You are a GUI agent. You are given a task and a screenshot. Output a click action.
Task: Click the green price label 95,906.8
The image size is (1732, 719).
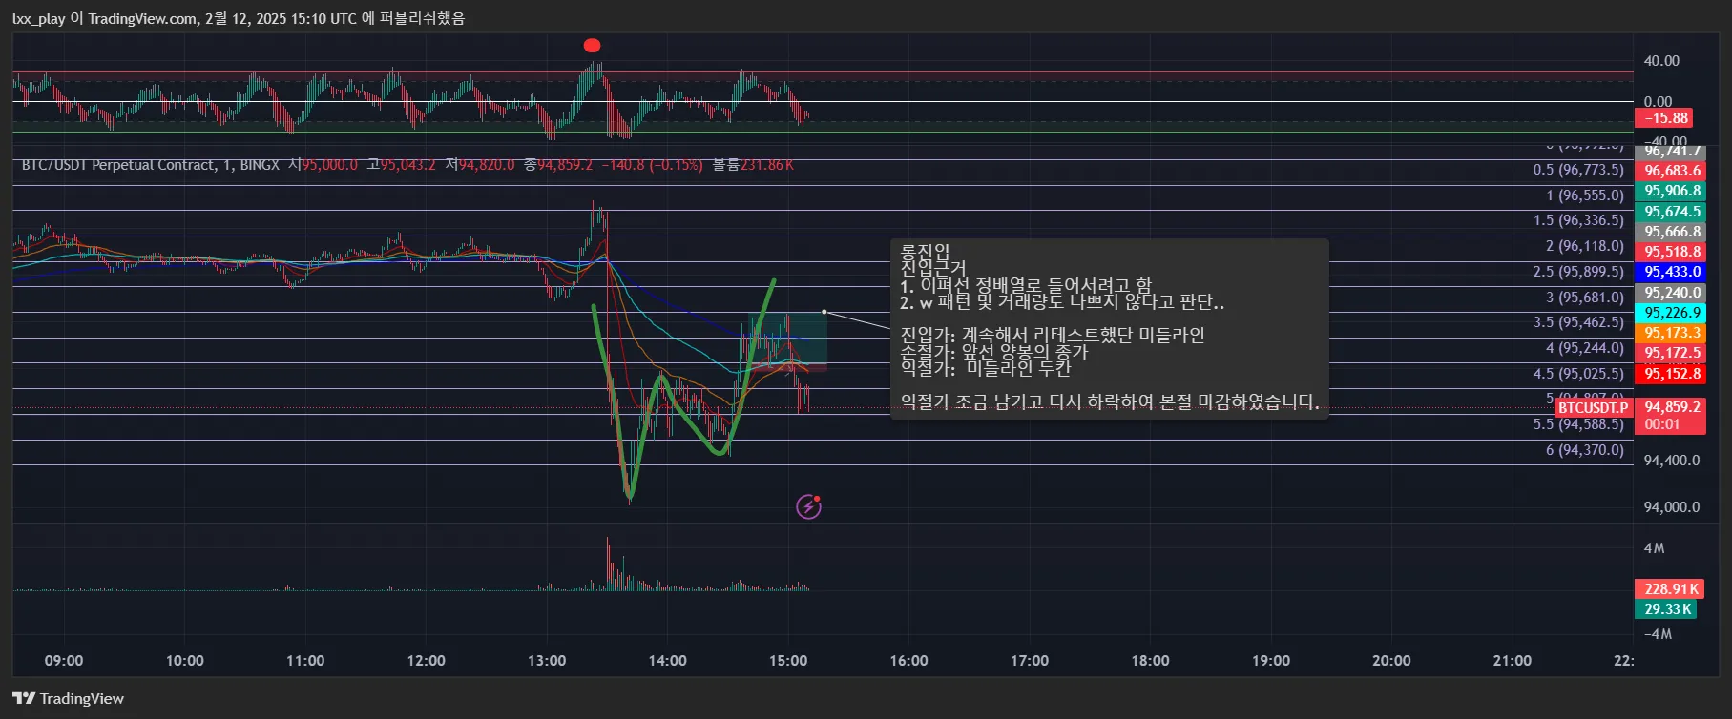click(x=1672, y=191)
